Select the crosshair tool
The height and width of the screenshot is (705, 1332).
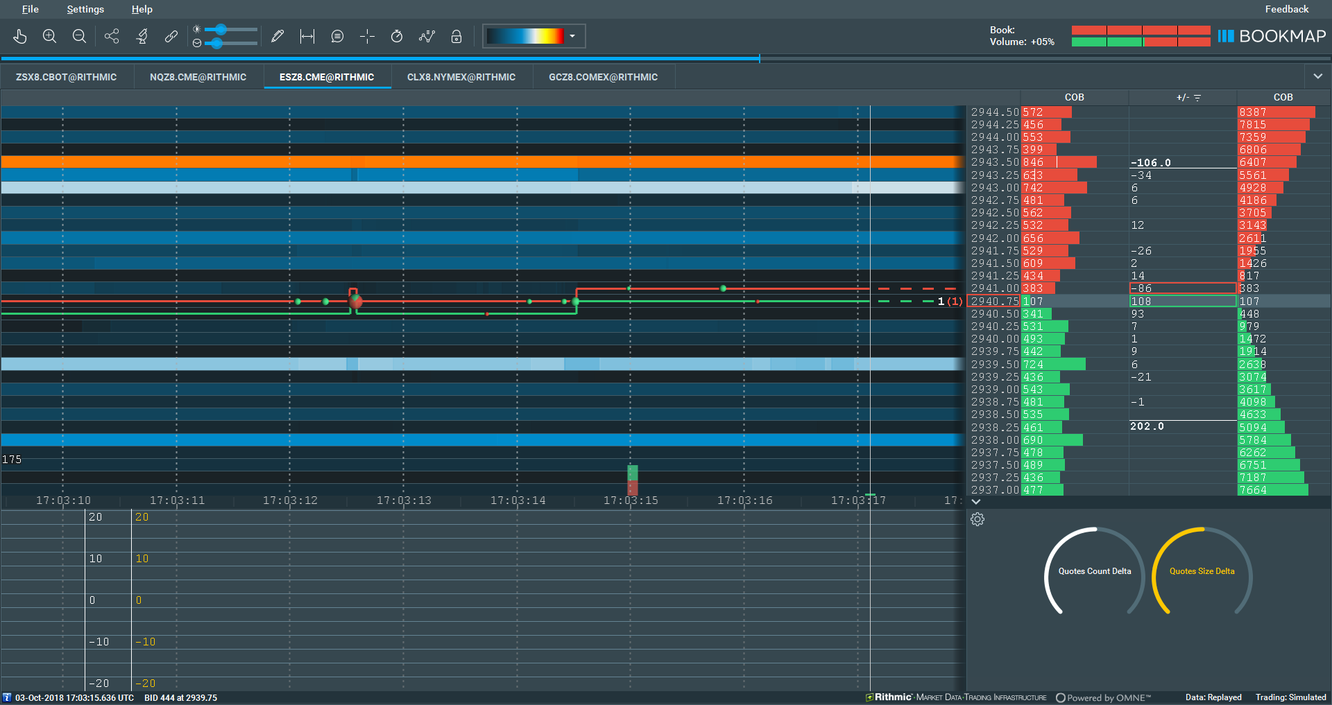coord(367,36)
